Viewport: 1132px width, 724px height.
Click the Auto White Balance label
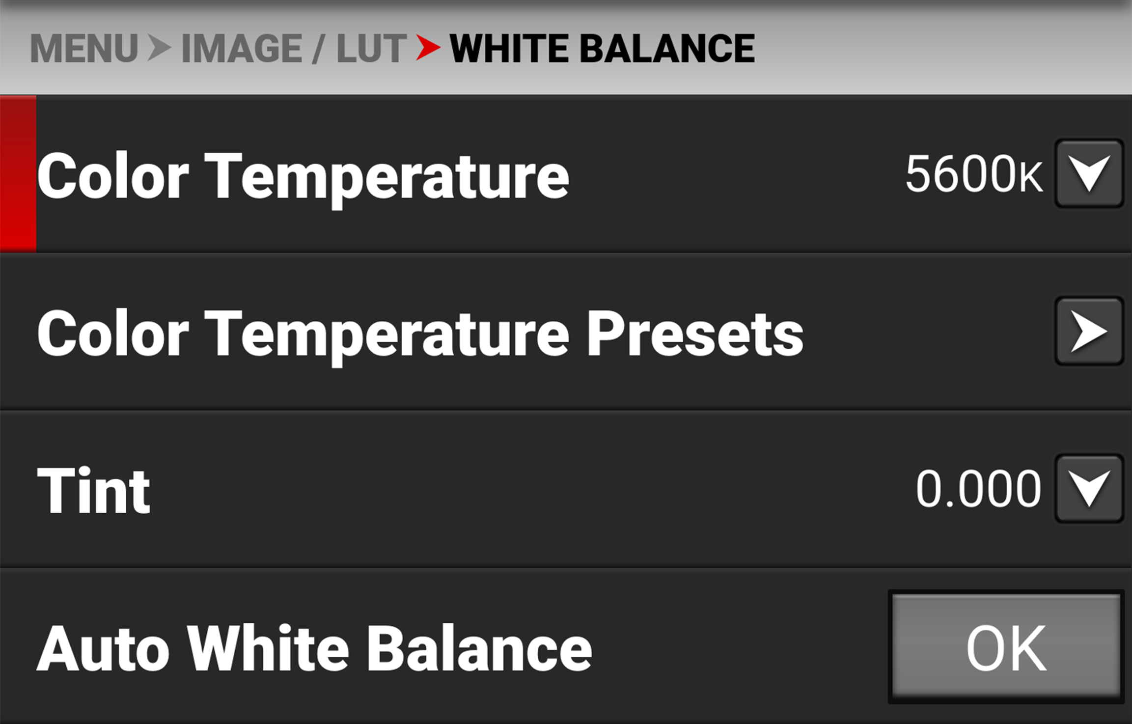tap(317, 648)
